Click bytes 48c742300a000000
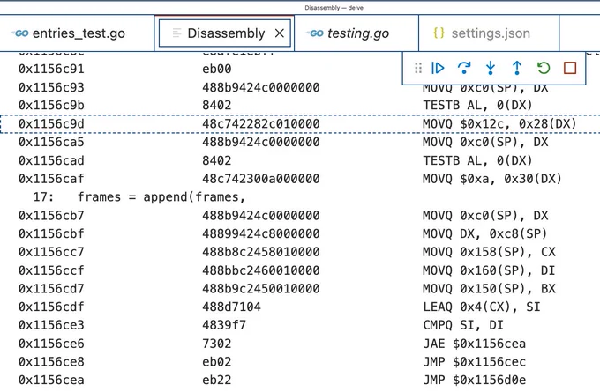This screenshot has width=600, height=392. (x=261, y=179)
